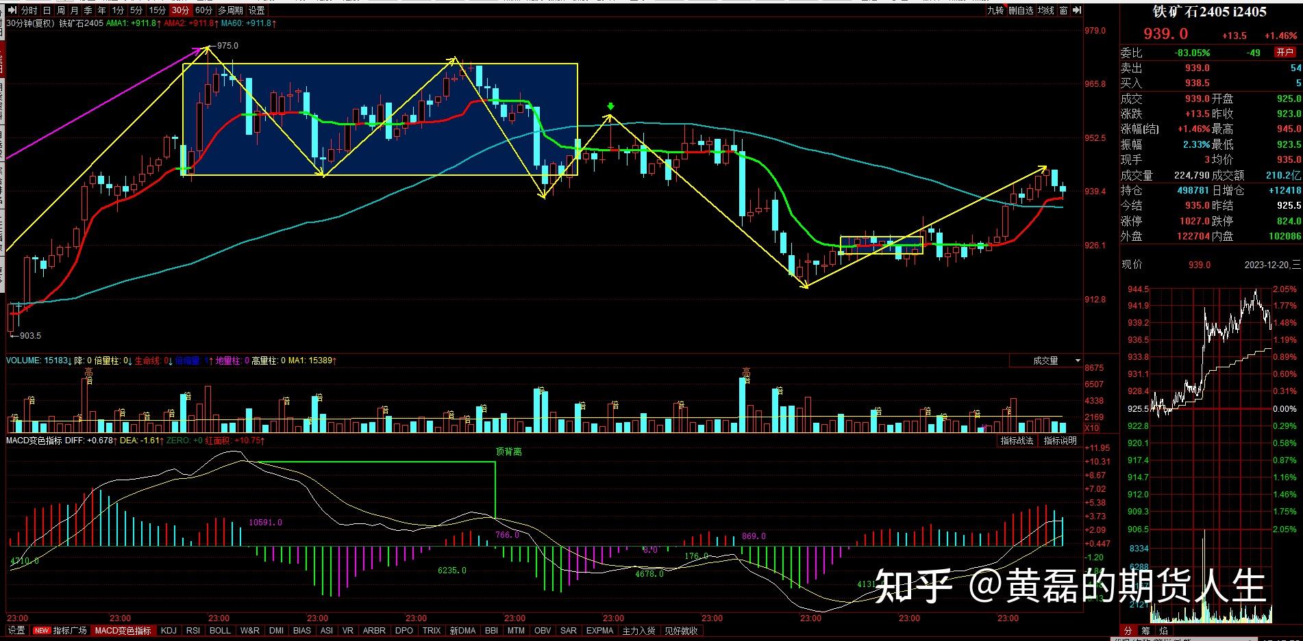
Task: Click 指标战法 button in MACD pane
Action: (1017, 441)
